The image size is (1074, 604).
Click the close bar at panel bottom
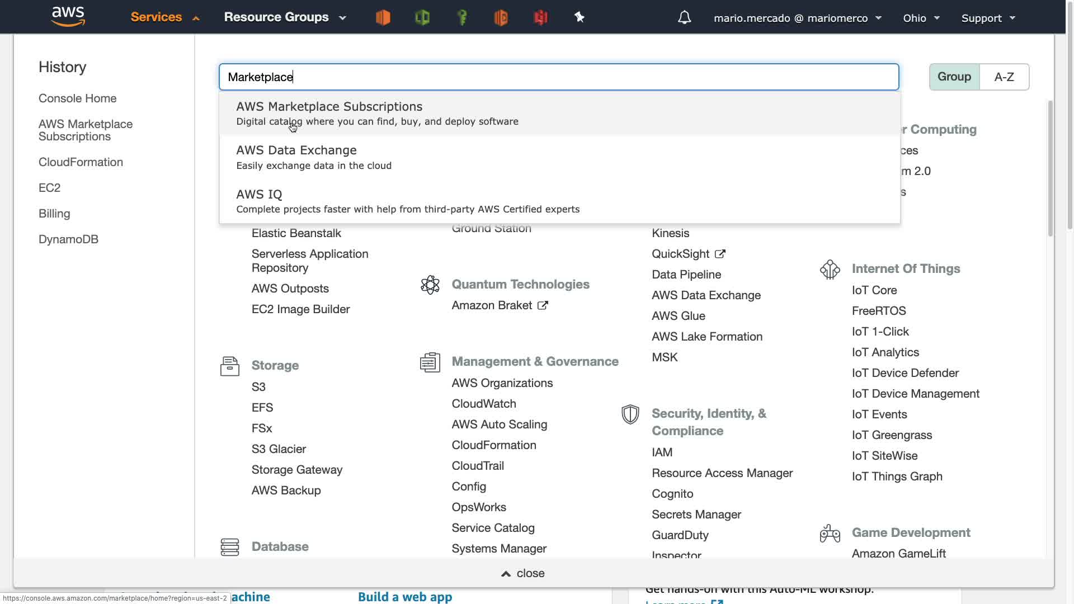tap(522, 573)
